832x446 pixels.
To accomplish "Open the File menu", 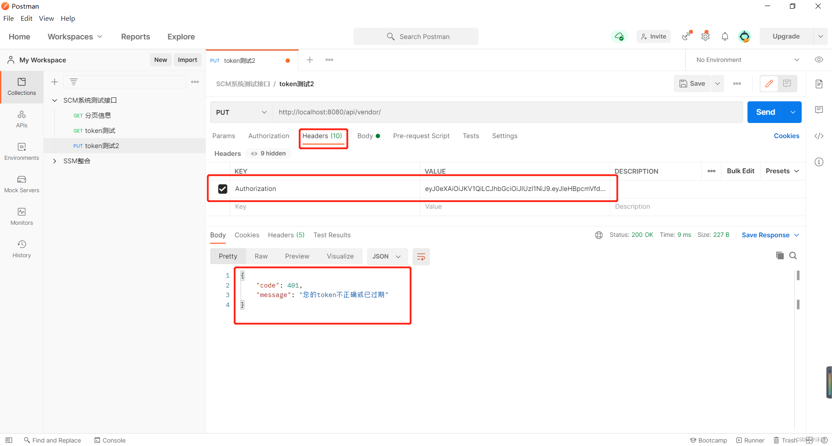I will click(x=9, y=18).
